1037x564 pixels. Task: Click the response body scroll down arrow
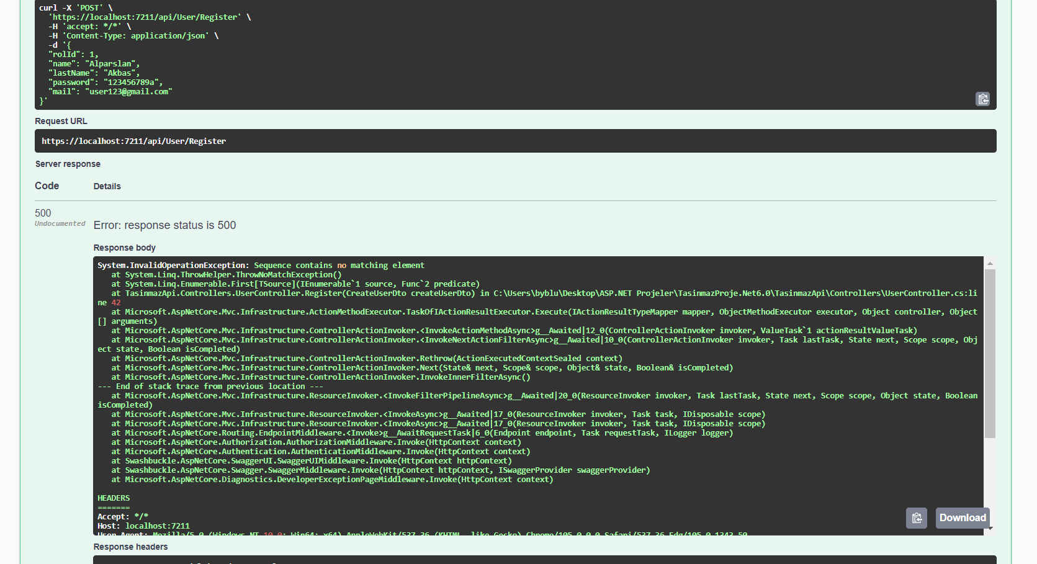(990, 529)
